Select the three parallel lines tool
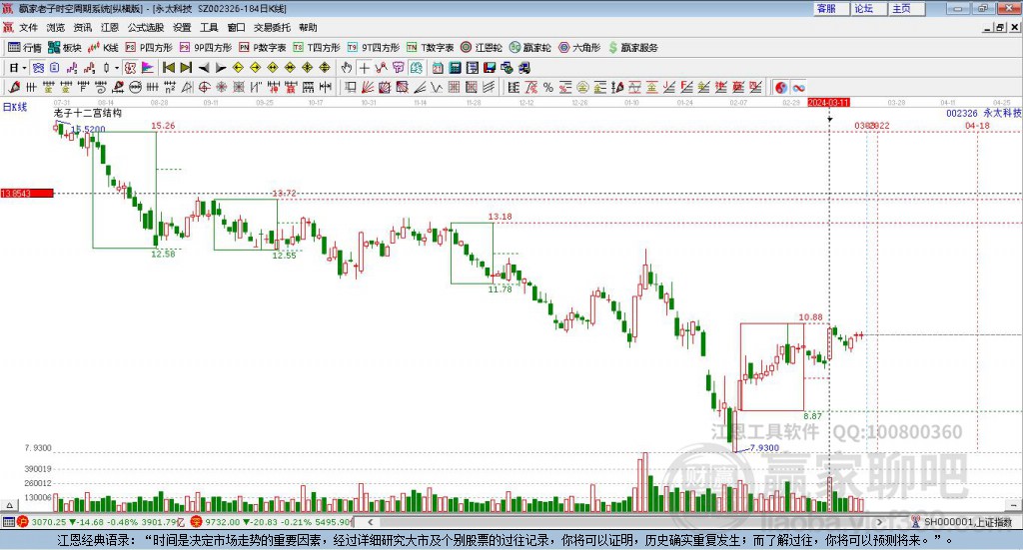1023x550 pixels. pos(488,87)
